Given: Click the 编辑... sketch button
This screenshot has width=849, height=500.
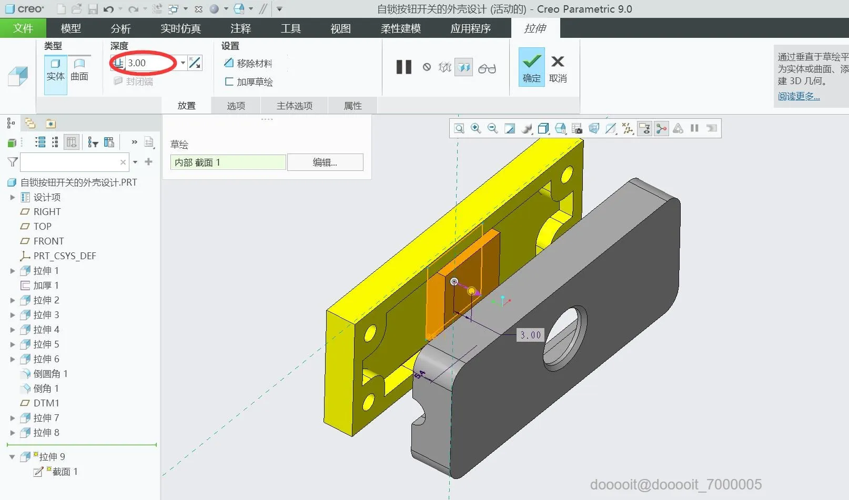Looking at the screenshot, I should (325, 162).
